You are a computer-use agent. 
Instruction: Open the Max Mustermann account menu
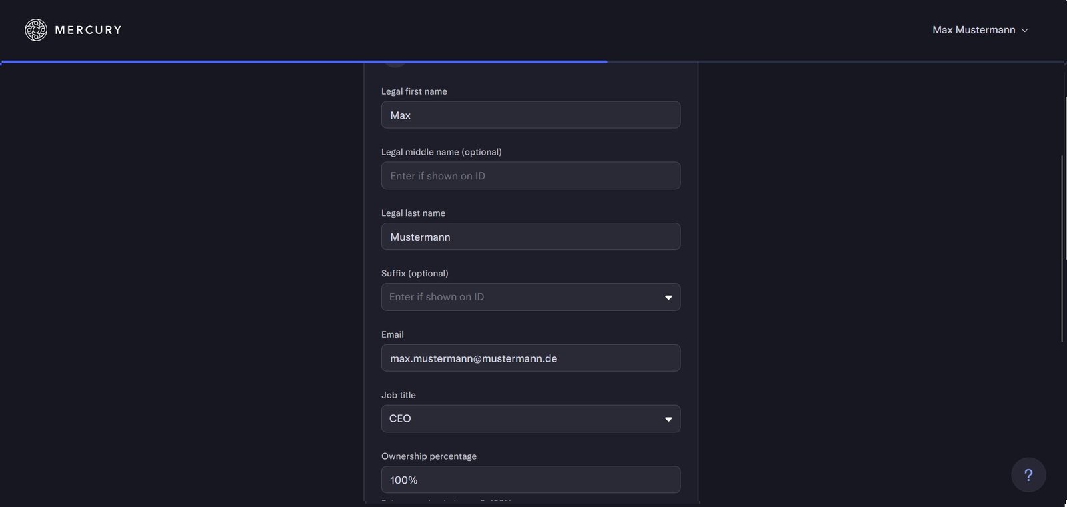point(974,30)
